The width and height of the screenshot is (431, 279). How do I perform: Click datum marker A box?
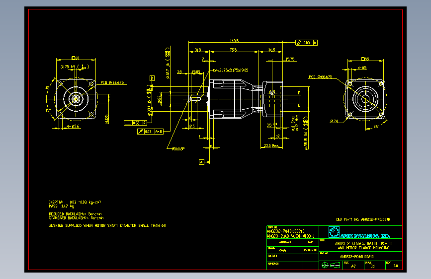click(201, 162)
